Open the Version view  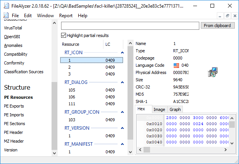[11, 150]
